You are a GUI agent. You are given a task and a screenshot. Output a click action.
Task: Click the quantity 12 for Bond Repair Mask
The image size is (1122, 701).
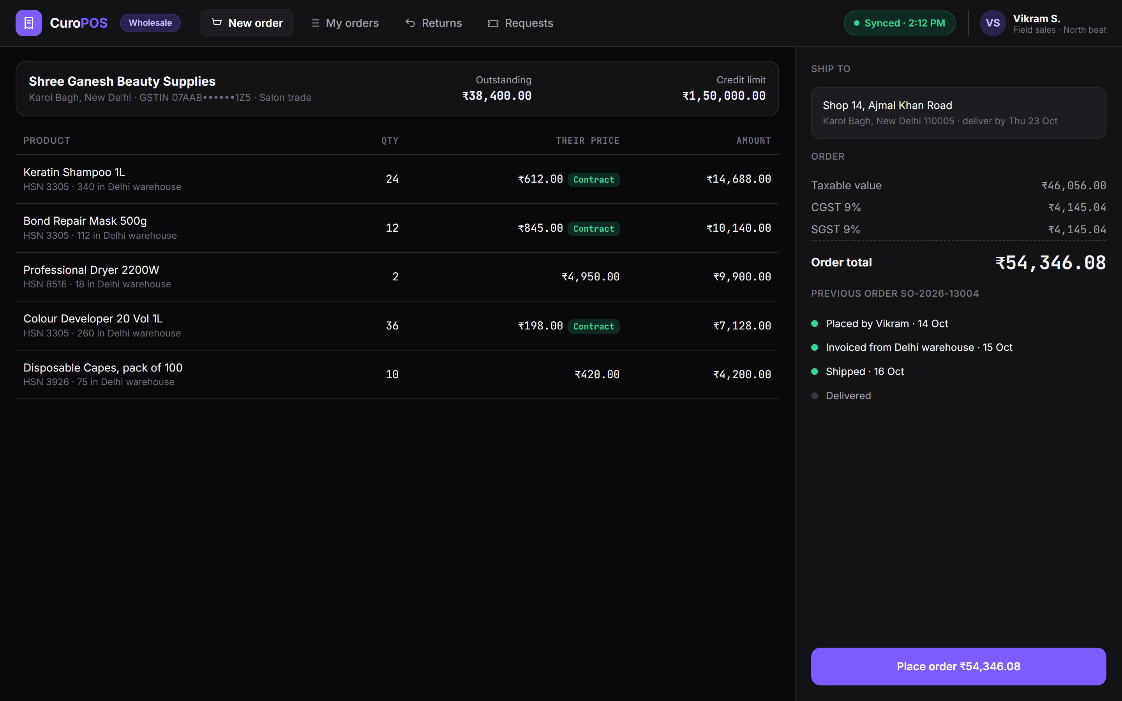pos(392,228)
